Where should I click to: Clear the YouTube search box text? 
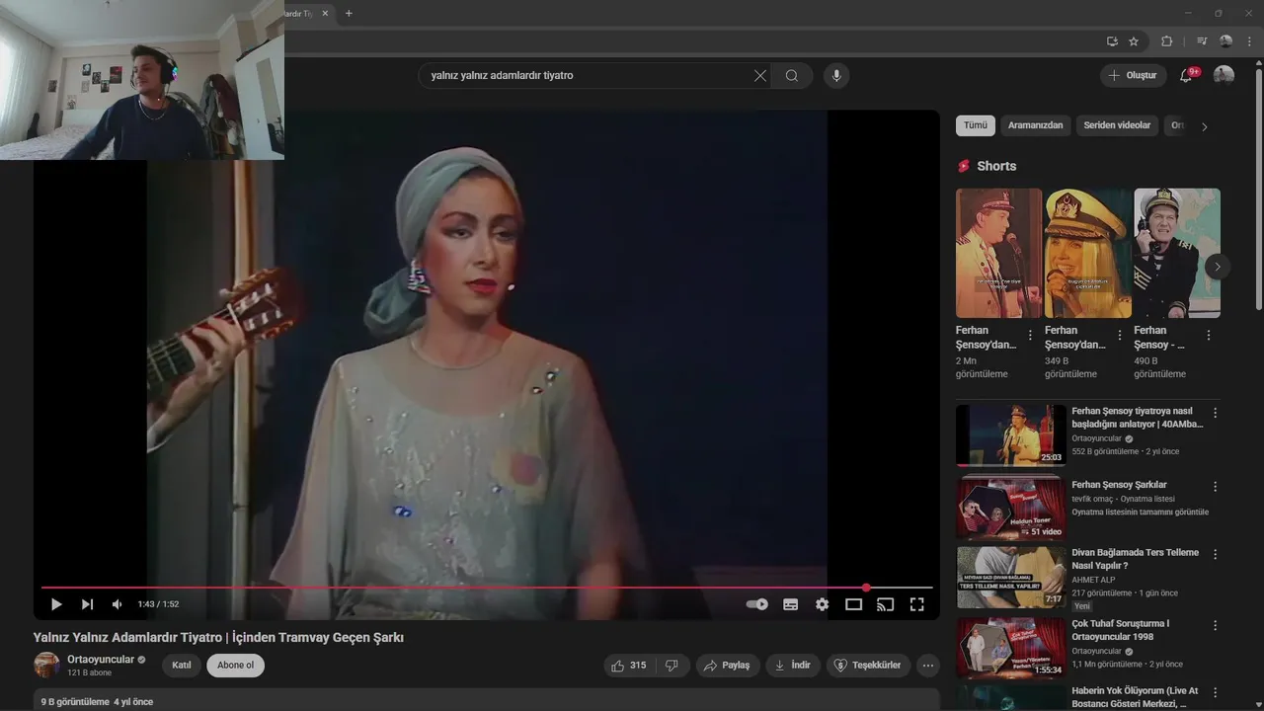pos(760,75)
